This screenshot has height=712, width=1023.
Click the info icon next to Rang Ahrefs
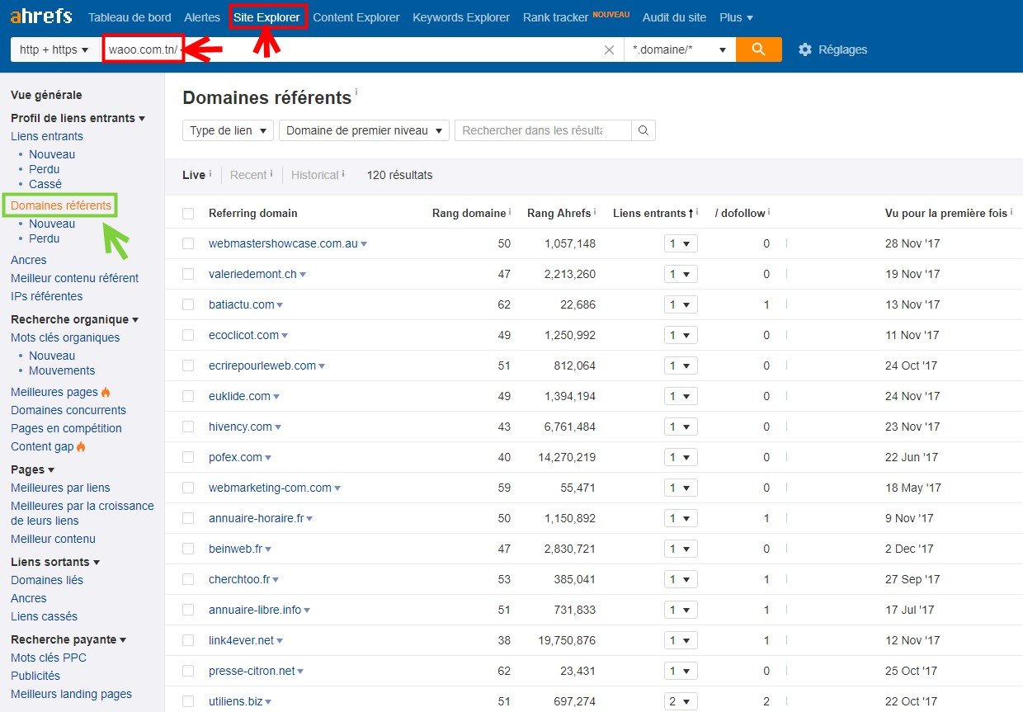point(595,212)
